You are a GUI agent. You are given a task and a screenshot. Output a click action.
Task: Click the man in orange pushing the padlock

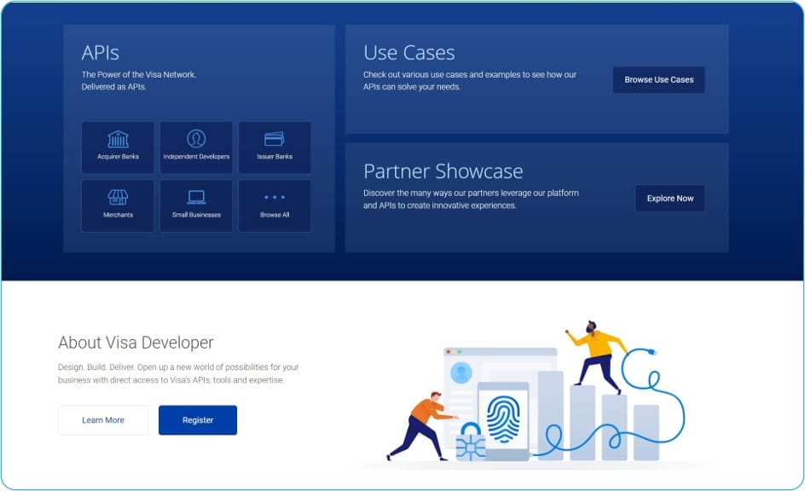[420, 424]
